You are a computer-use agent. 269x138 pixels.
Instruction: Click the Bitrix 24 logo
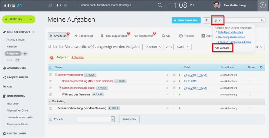pos(13,5)
